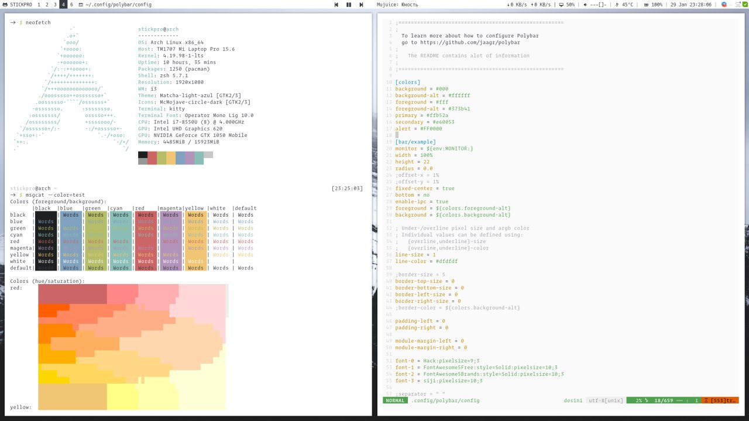Switch to workspace 2 in polybar
The height and width of the screenshot is (421, 749).
[47, 4]
